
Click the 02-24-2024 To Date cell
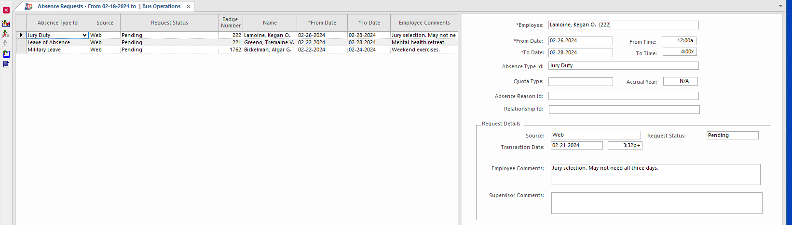pyautogui.click(x=369, y=50)
